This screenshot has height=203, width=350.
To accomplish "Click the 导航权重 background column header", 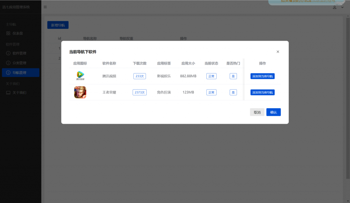I will click(x=126, y=38).
